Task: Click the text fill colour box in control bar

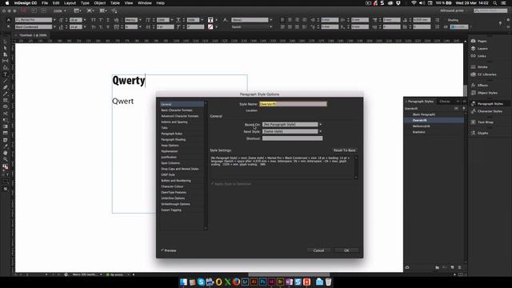Action: [x=210, y=20]
